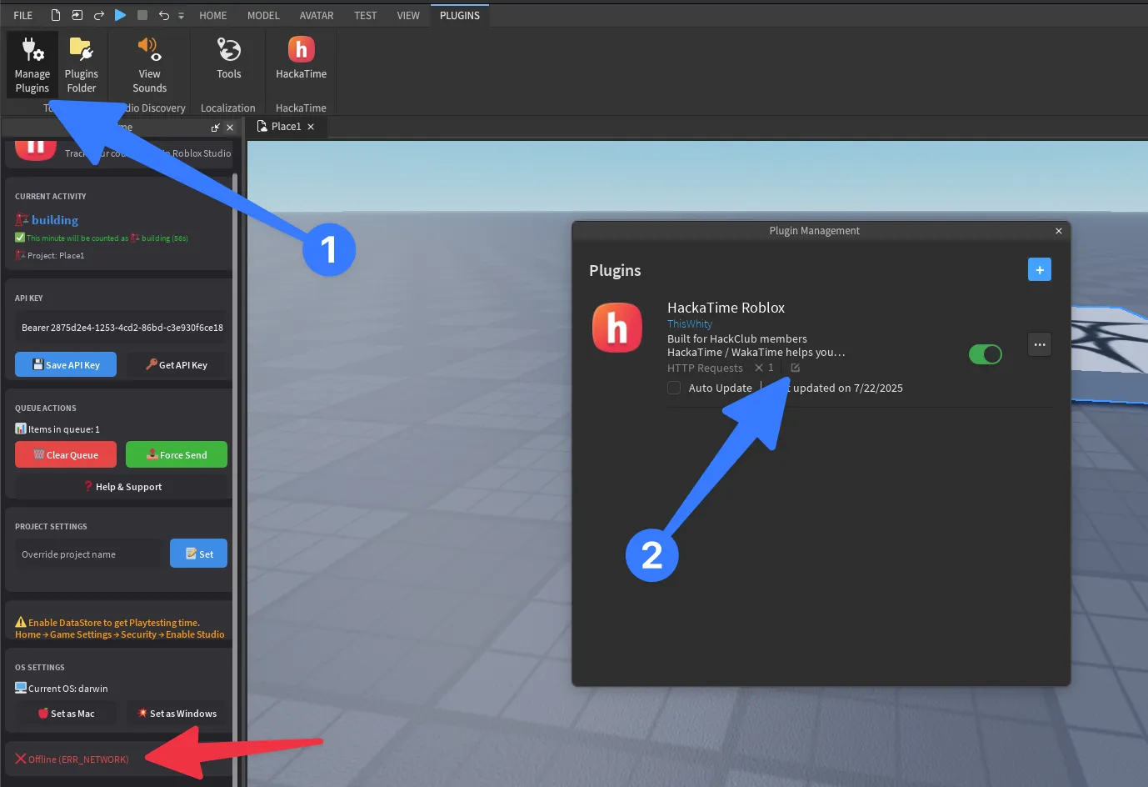Close the Plugin Management dialog
Screen dimensions: 1148x787
pyautogui.click(x=1059, y=231)
